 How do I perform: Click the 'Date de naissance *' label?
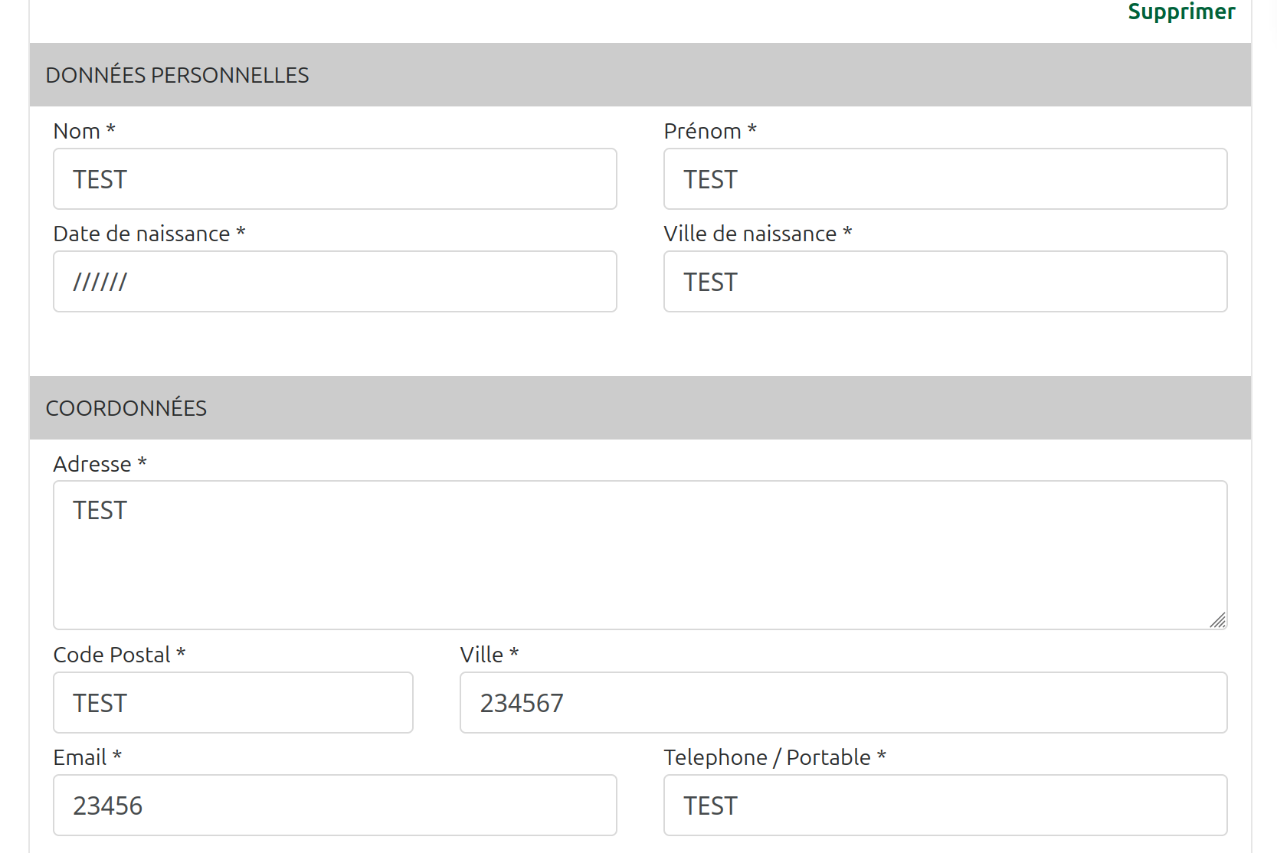(149, 234)
